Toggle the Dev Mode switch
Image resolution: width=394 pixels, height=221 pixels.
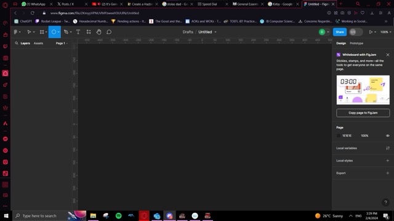click(356, 32)
